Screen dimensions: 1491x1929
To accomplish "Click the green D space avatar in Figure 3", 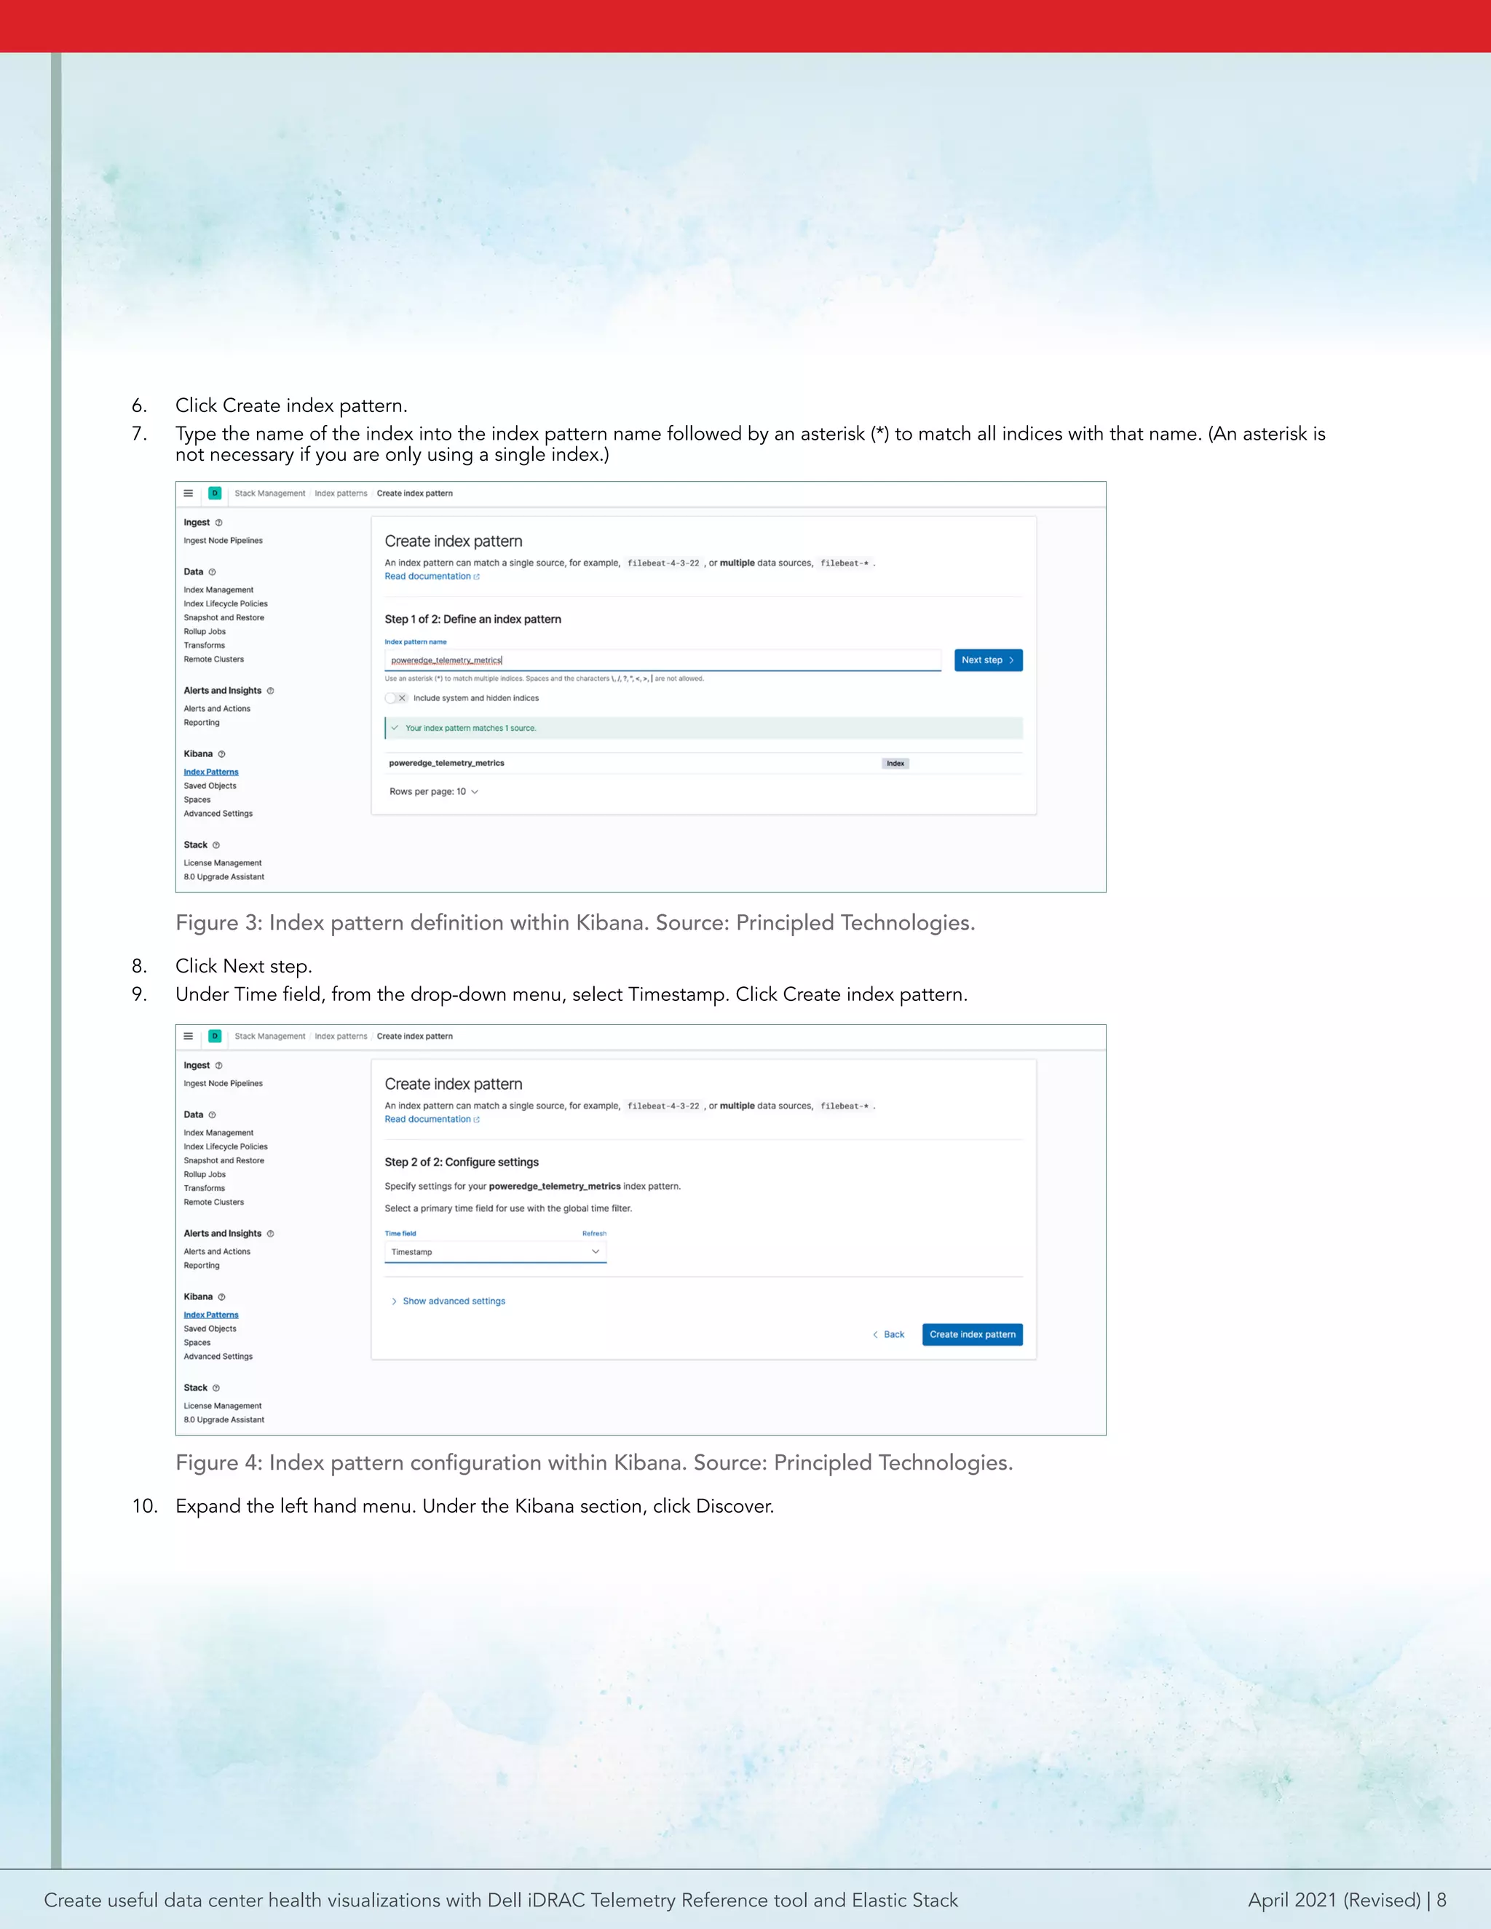I will (x=215, y=494).
